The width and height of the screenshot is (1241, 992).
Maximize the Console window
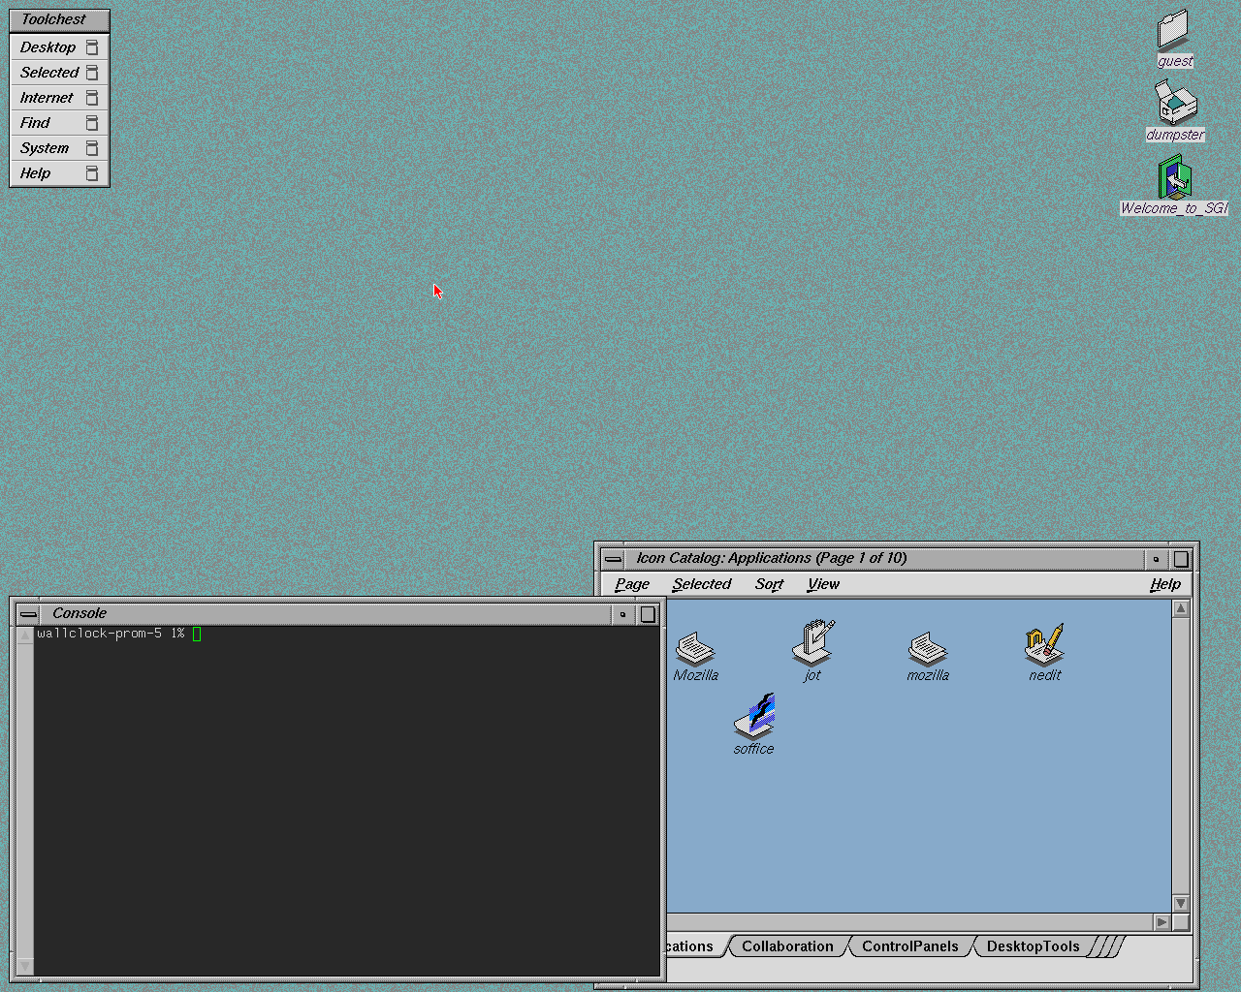pyautogui.click(x=648, y=614)
